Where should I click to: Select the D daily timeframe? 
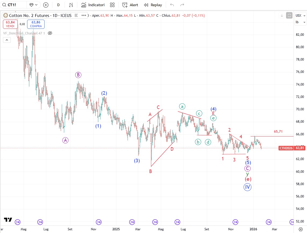coord(58,5)
